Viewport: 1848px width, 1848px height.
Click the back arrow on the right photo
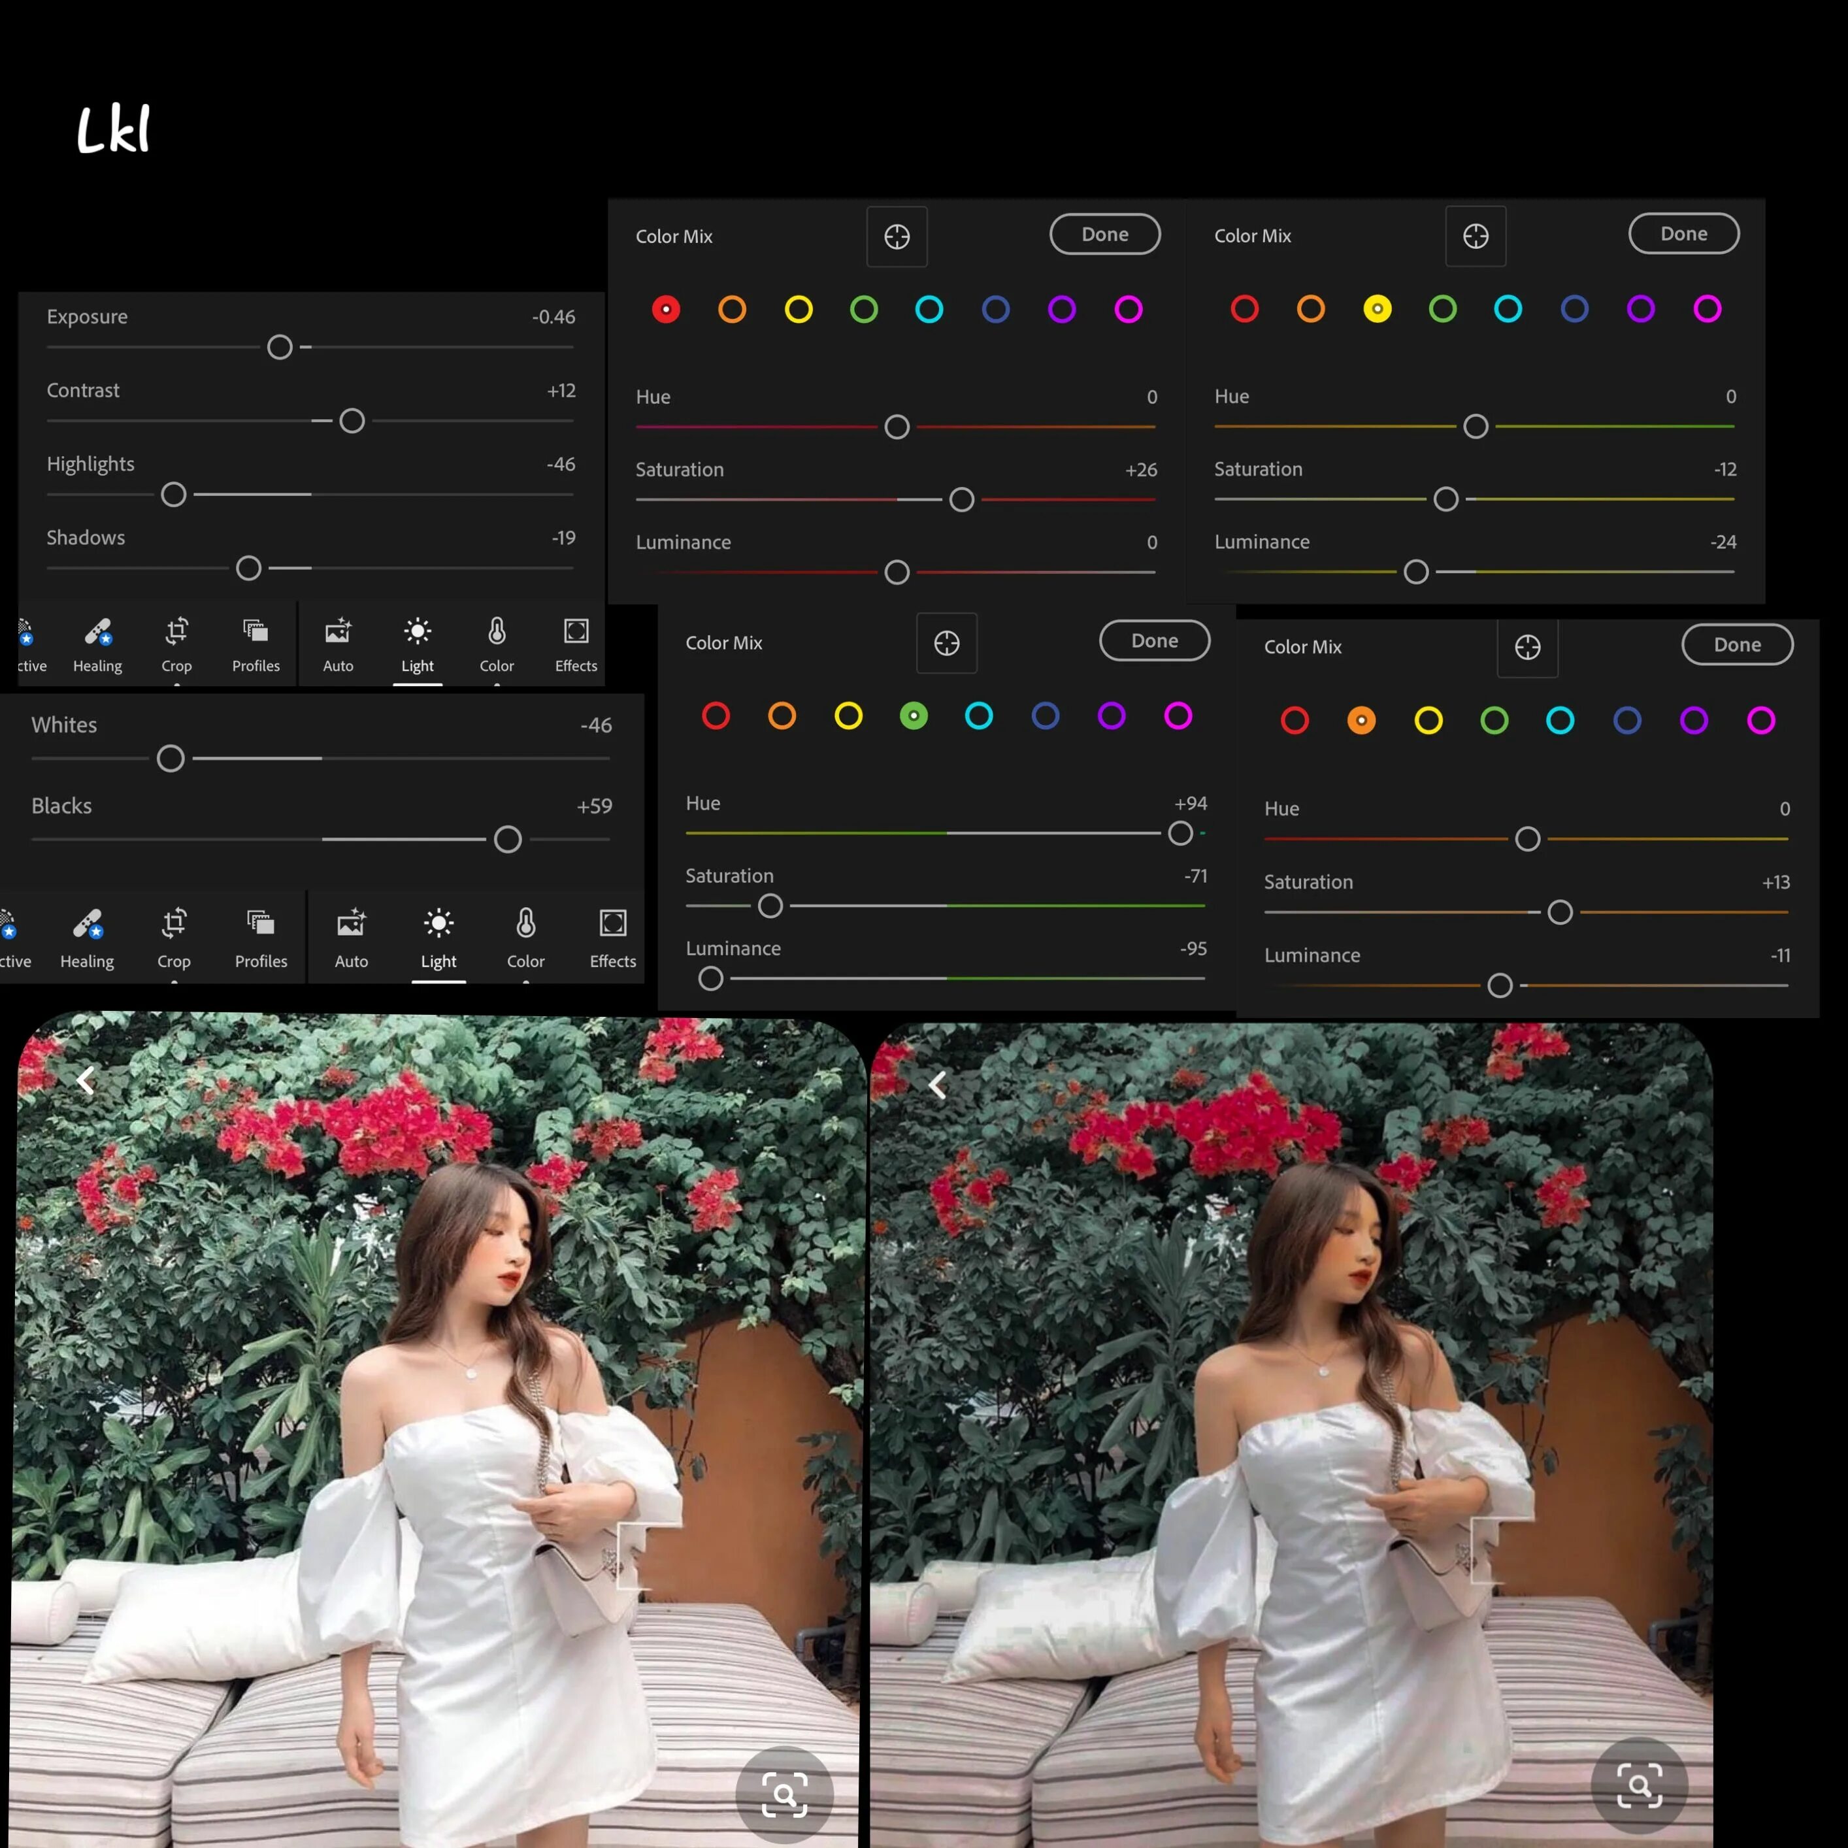point(937,1083)
